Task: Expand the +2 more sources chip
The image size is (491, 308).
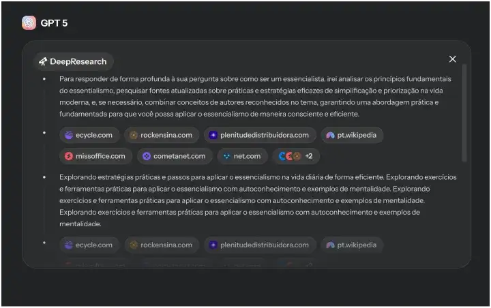Action: tap(296, 156)
